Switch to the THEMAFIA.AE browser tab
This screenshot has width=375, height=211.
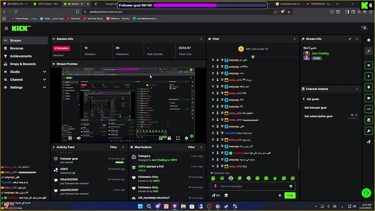[318, 4]
